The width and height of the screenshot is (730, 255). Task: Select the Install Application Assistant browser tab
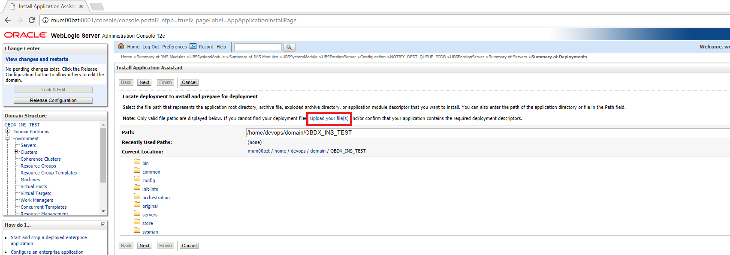coord(46,6)
